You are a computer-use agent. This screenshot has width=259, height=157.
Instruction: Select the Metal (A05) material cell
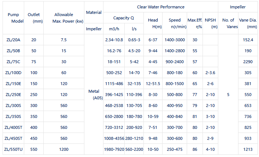click(94, 95)
